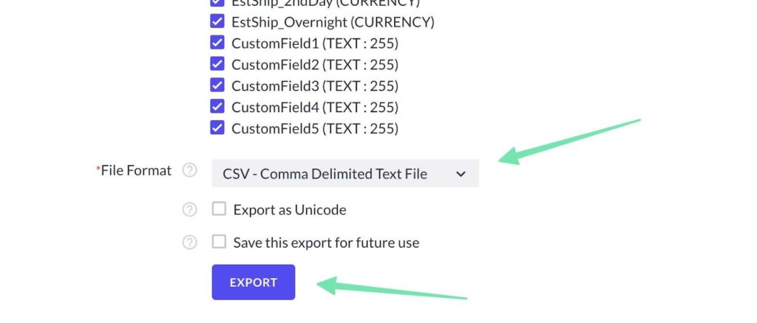
Task: Click the Export as Unicode label
Action: tap(289, 209)
